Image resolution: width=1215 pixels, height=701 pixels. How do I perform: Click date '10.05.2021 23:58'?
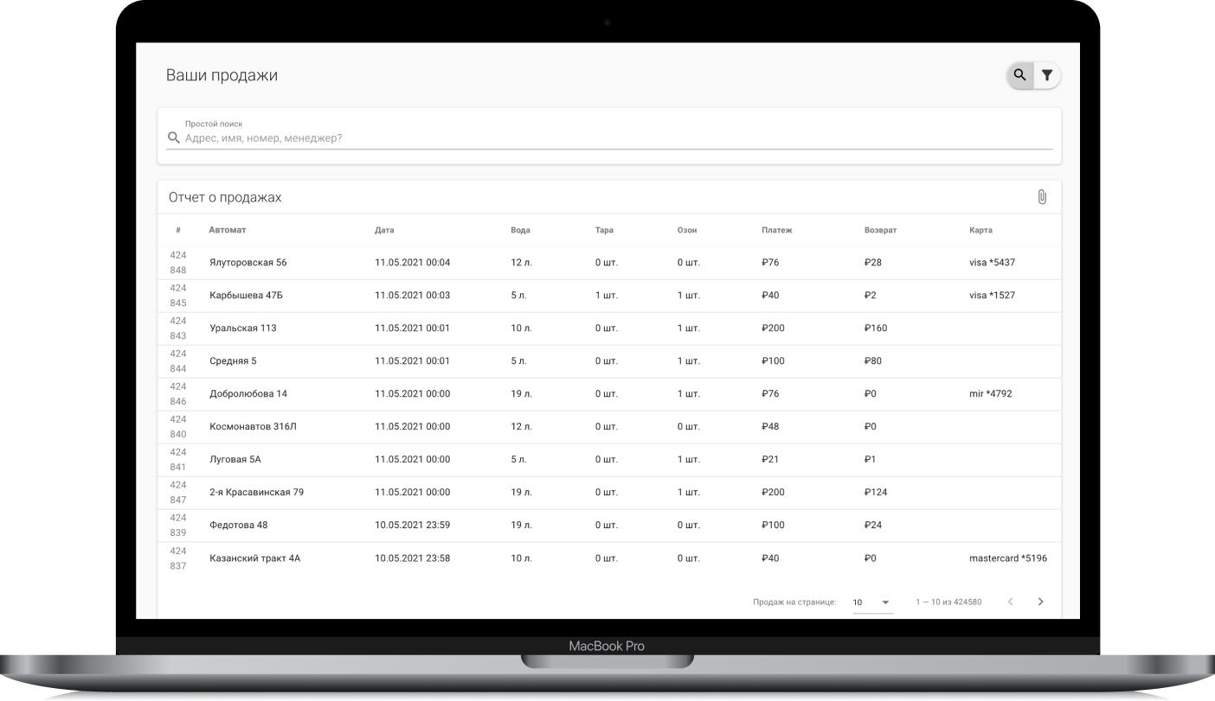point(412,558)
